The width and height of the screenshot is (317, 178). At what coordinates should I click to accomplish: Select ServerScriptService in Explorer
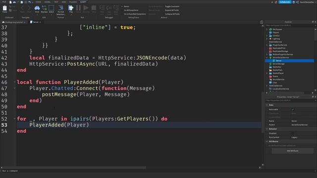click(280, 57)
